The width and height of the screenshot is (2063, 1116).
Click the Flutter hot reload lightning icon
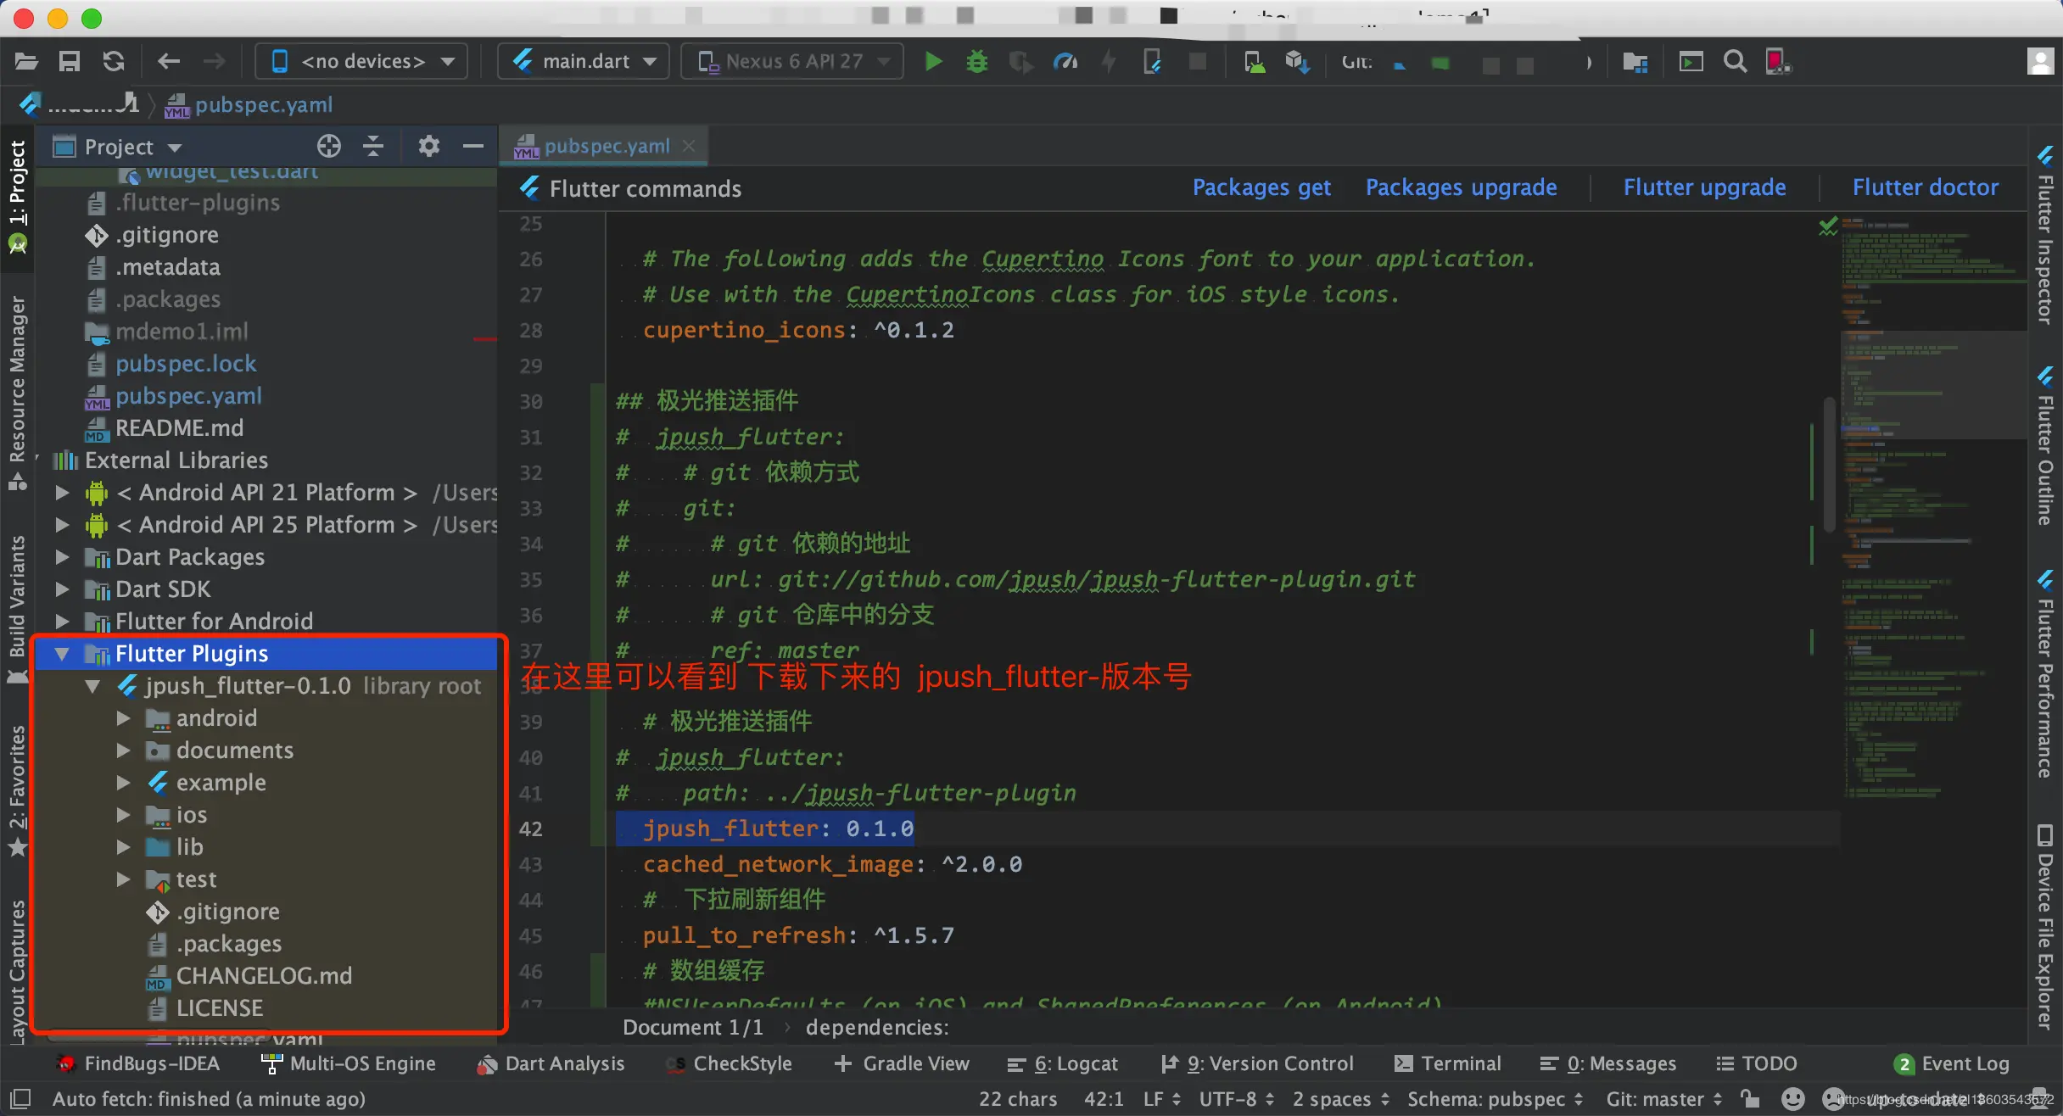click(1108, 62)
